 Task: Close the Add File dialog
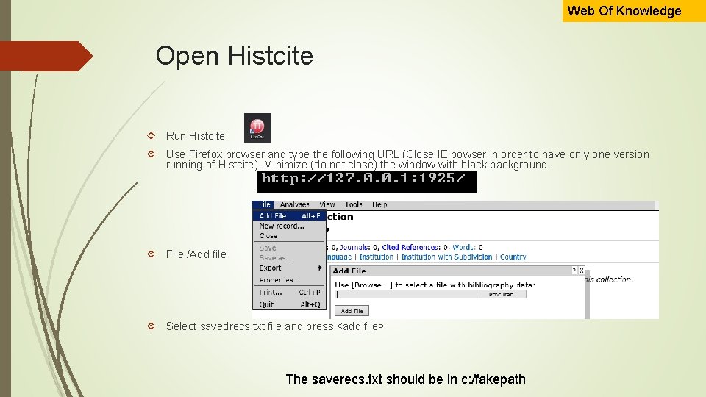pos(581,271)
